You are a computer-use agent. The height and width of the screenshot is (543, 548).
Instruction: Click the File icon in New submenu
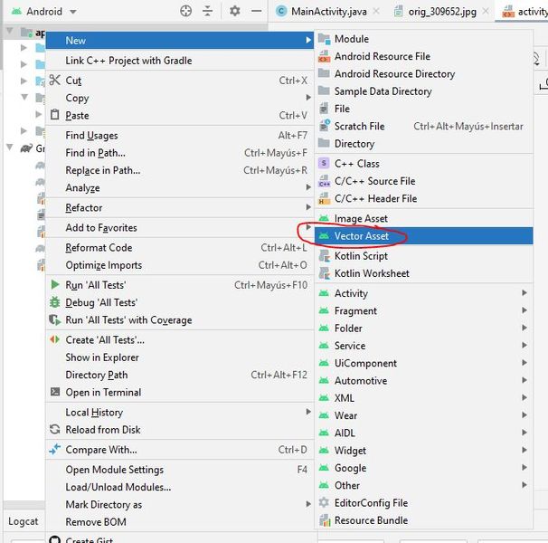point(324,109)
